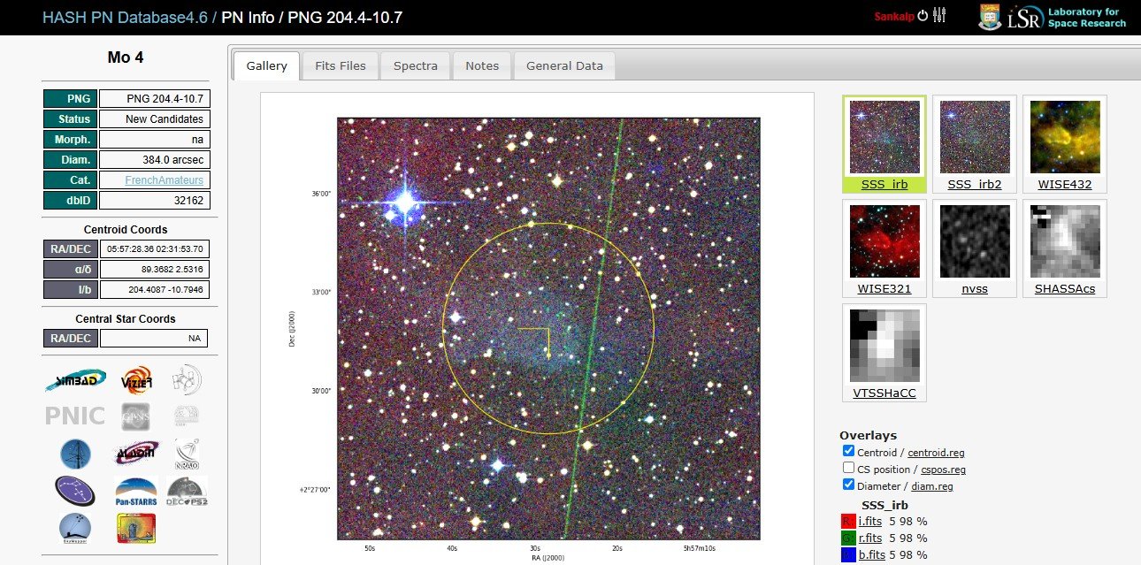The width and height of the screenshot is (1141, 565).
Task: Click the PNG 204.4-10.7 value cell
Action: click(155, 98)
